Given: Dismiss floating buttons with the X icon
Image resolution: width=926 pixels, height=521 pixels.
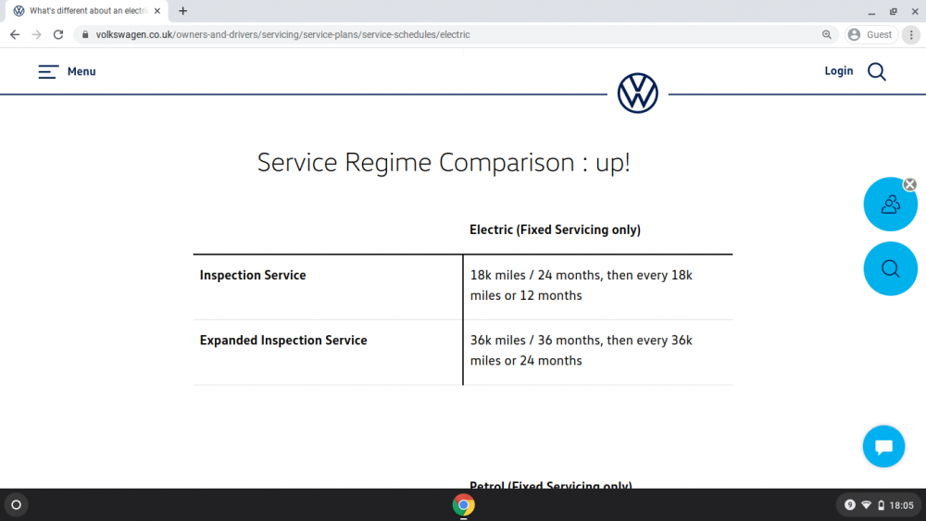Looking at the screenshot, I should point(910,185).
